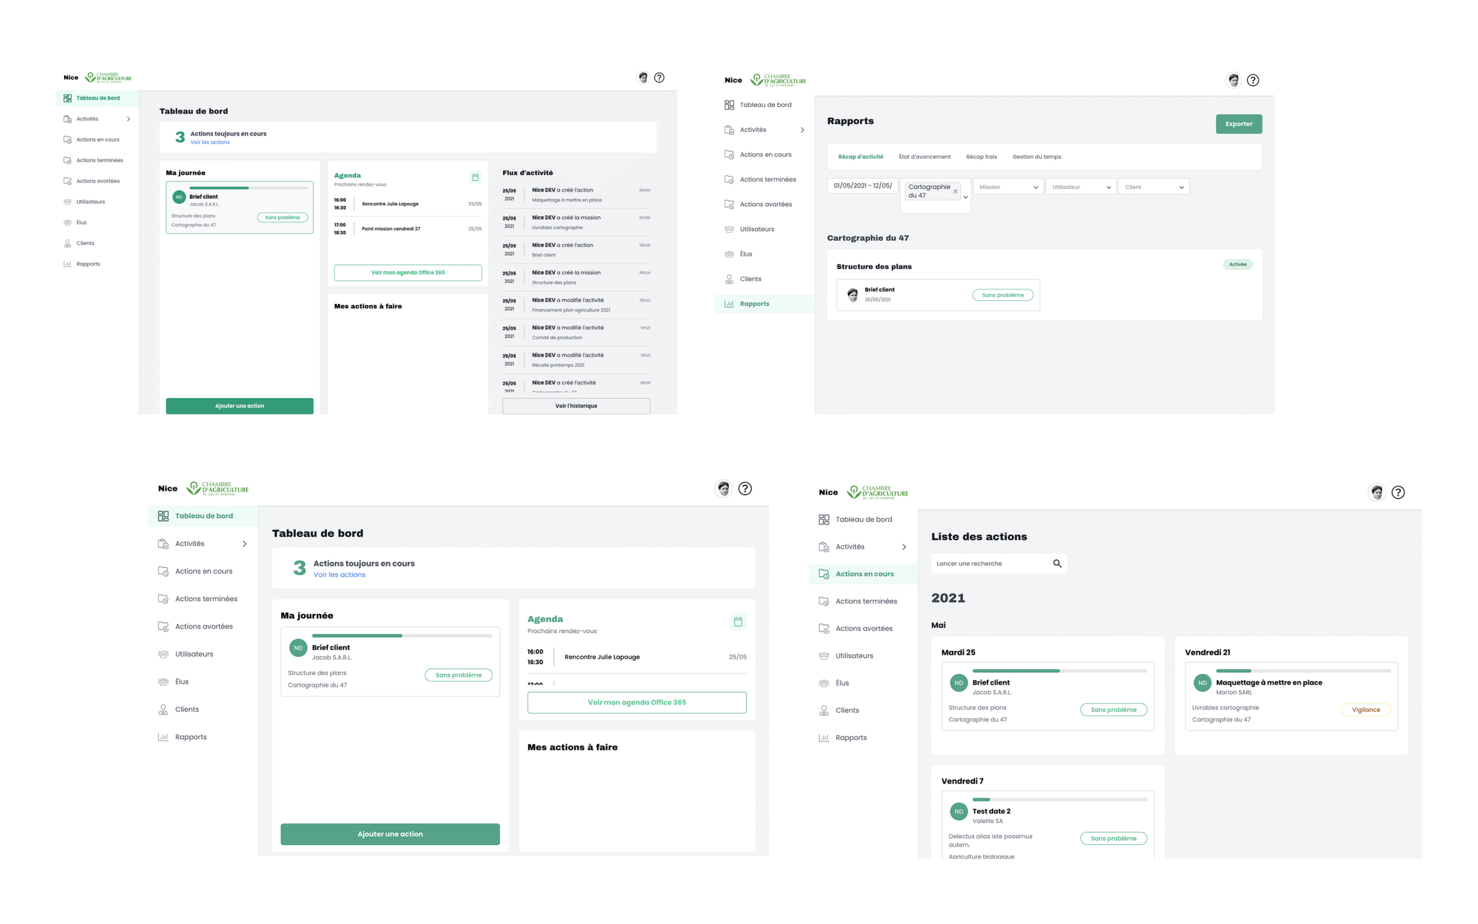Open user avatar in Rapports mockup

(1234, 80)
